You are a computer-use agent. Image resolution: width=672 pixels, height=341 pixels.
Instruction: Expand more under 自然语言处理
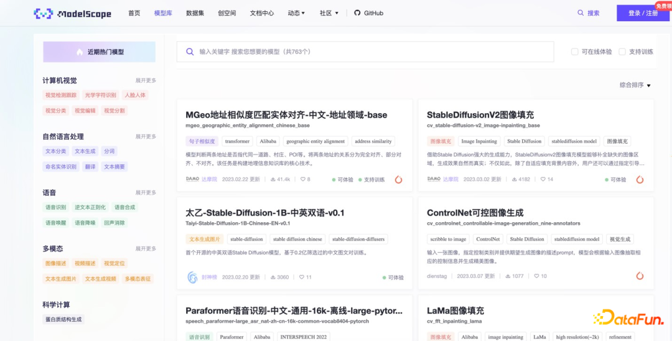click(146, 137)
